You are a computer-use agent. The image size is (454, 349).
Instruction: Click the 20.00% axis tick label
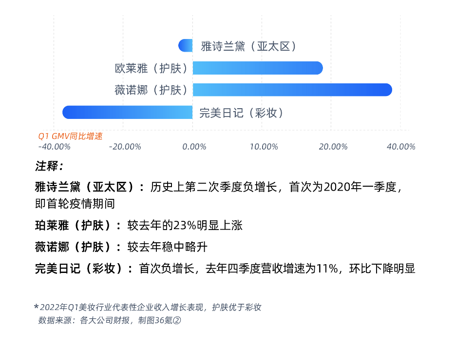[x=333, y=147]
